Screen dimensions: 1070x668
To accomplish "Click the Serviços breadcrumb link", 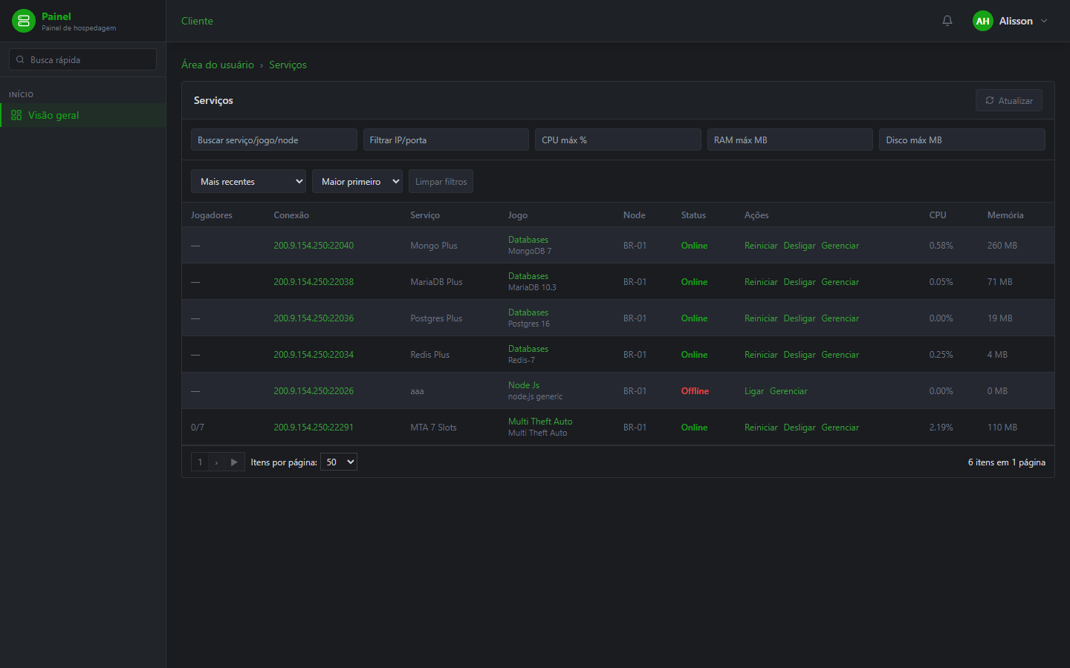I will coord(288,65).
